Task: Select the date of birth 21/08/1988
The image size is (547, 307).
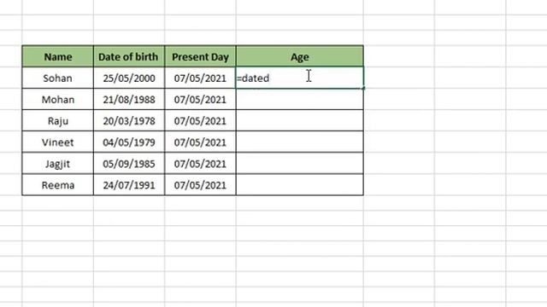Action: [x=129, y=99]
